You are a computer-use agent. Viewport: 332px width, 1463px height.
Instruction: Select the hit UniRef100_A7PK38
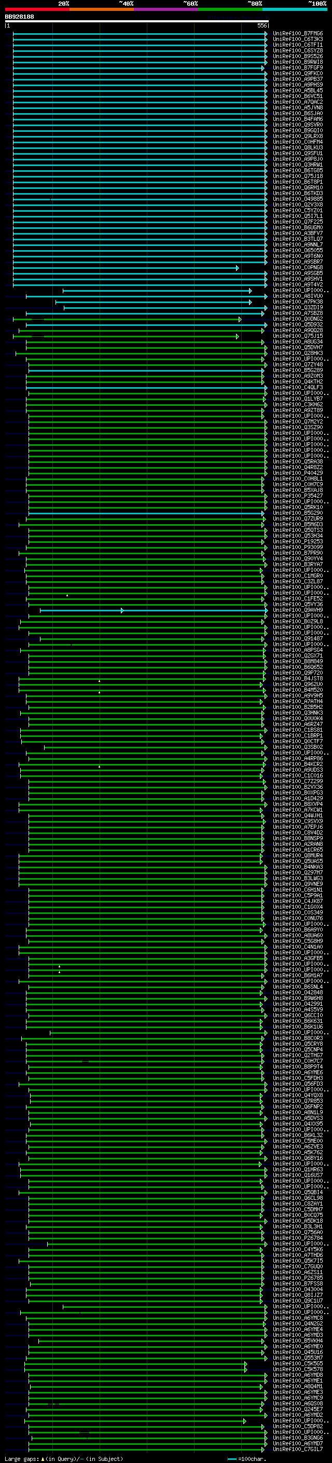(x=298, y=302)
